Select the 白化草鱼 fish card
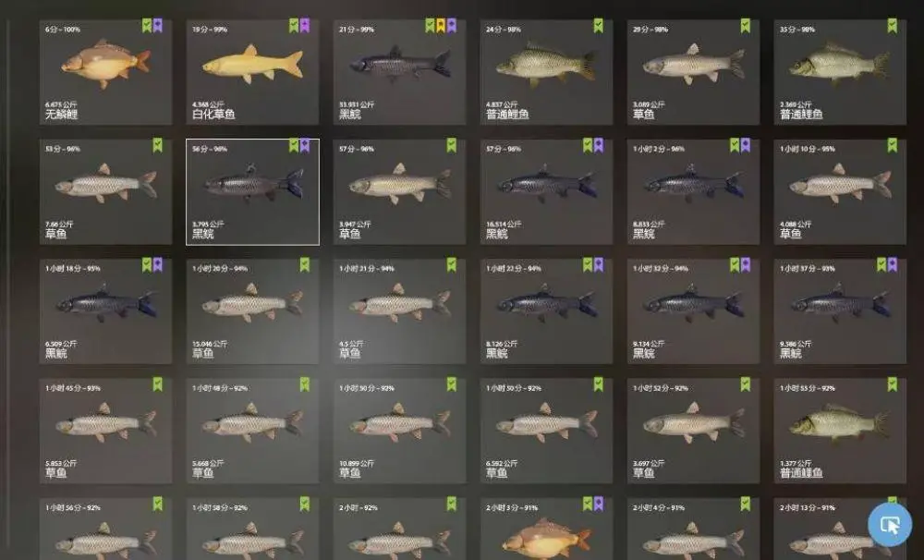 [x=253, y=72]
